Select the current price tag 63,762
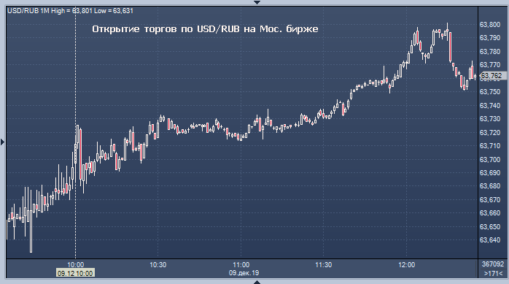The image size is (509, 284). click(492, 76)
